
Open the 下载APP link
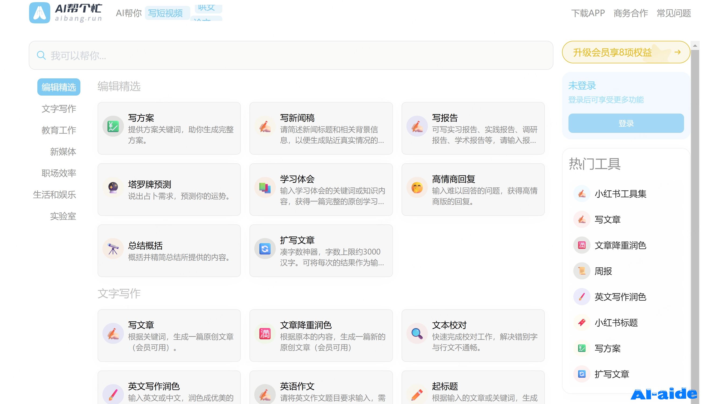click(x=588, y=13)
